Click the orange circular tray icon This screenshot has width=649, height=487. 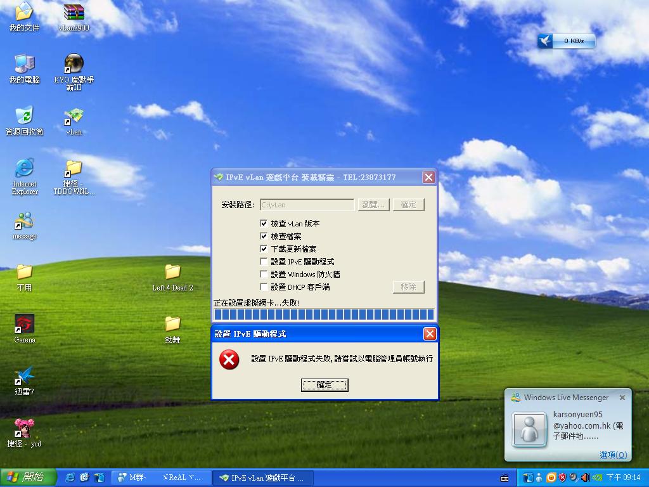pos(551,477)
